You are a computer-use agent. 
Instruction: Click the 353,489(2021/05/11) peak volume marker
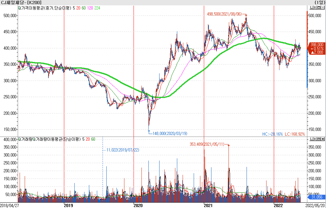207,144
